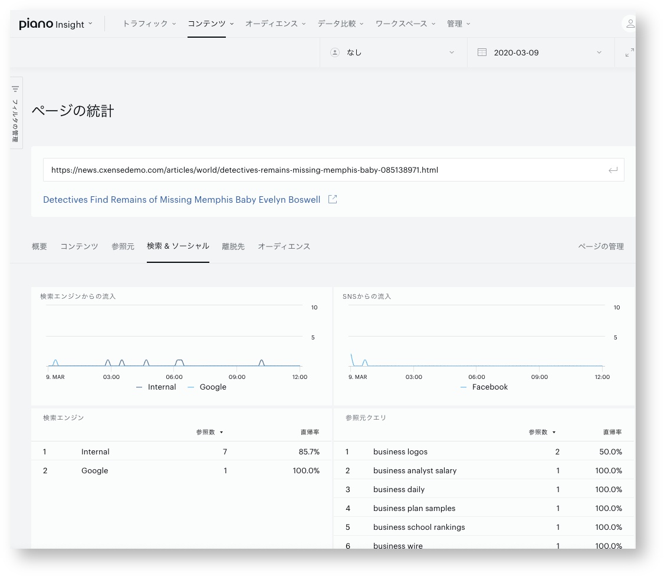This screenshot has width=664, height=577.
Task: Click the business analyst salary query
Action: [415, 471]
